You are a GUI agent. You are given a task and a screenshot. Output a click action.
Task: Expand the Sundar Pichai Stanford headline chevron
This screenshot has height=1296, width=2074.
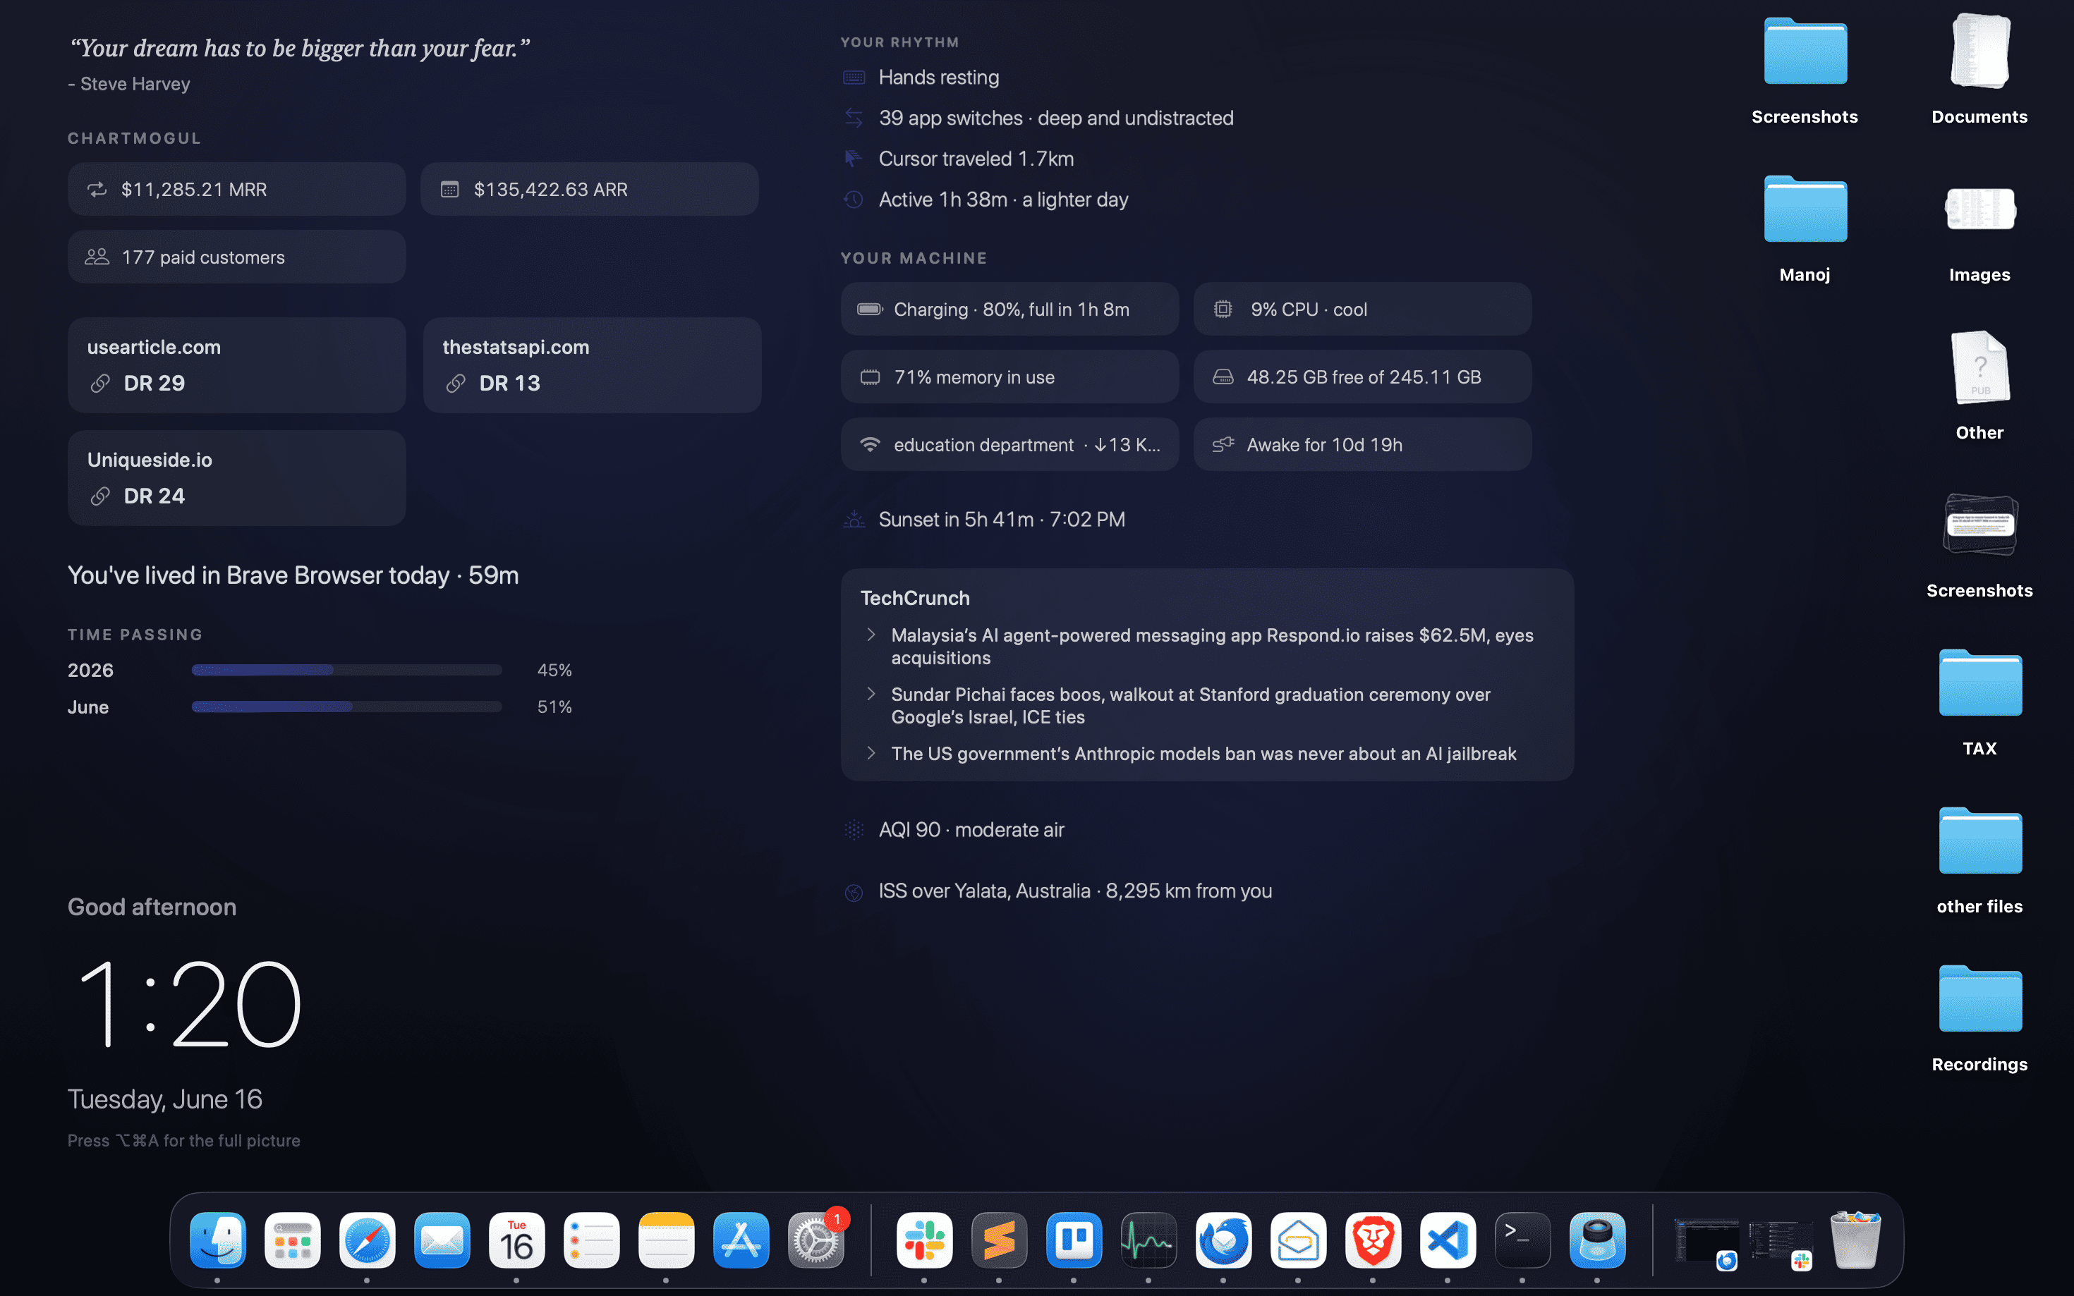(x=871, y=695)
